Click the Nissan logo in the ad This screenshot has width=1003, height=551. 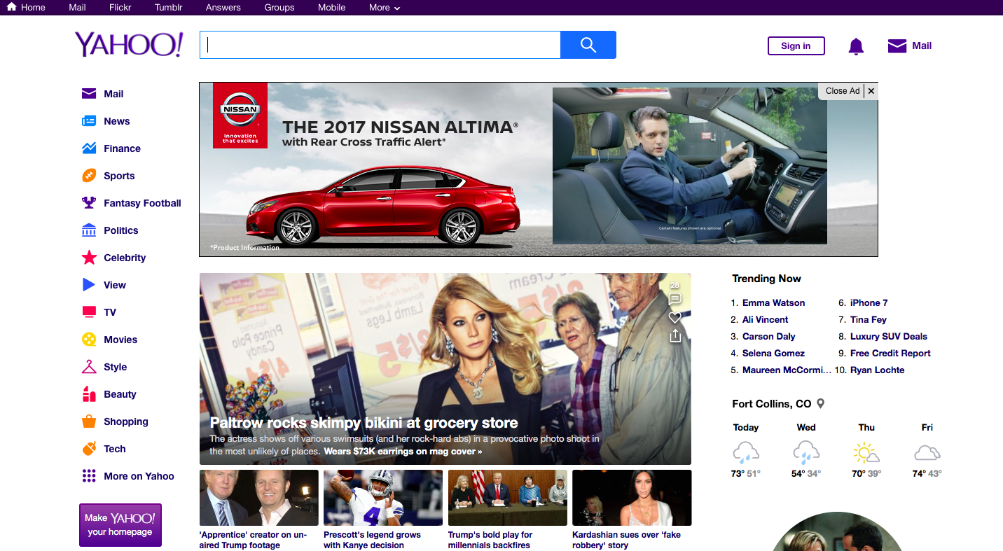(240, 116)
